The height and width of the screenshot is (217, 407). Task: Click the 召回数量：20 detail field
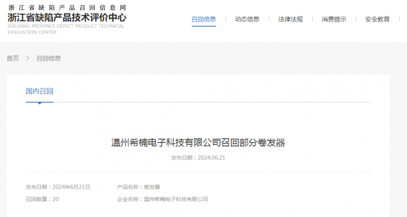point(42,199)
